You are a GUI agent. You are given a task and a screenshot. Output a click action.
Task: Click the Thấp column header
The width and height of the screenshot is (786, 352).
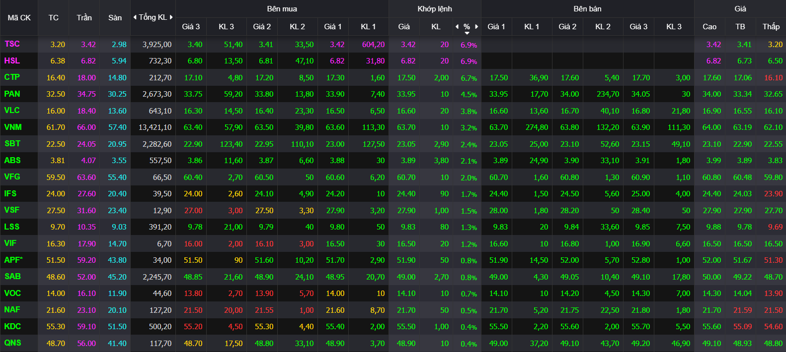coord(771,27)
